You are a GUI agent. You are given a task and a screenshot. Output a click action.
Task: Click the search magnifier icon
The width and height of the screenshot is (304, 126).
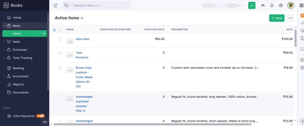[x=66, y=5]
